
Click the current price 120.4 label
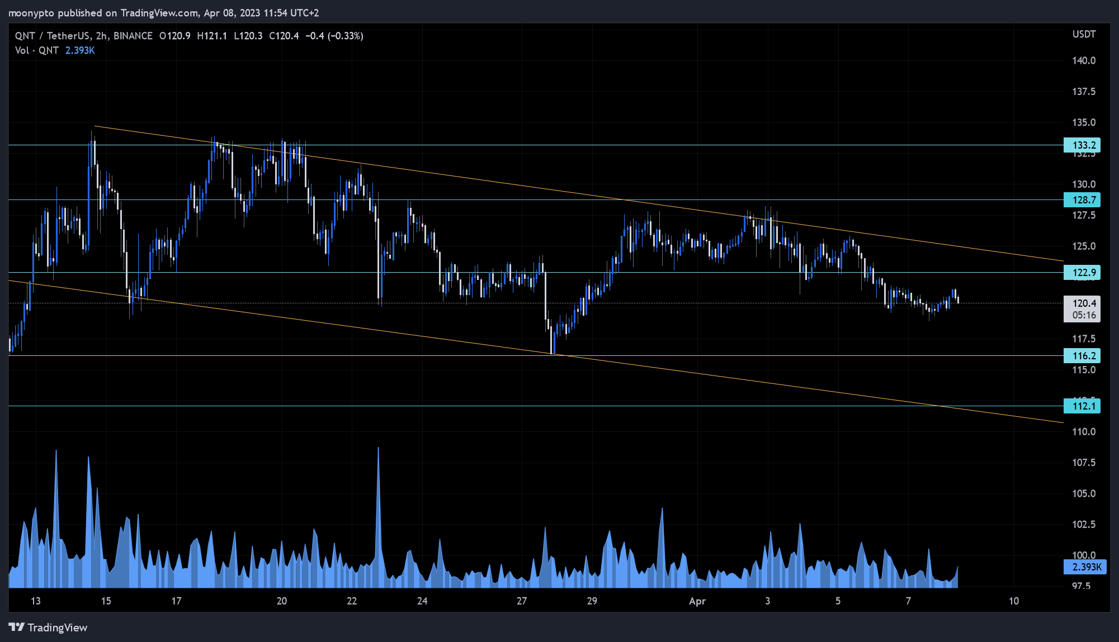pos(1082,309)
